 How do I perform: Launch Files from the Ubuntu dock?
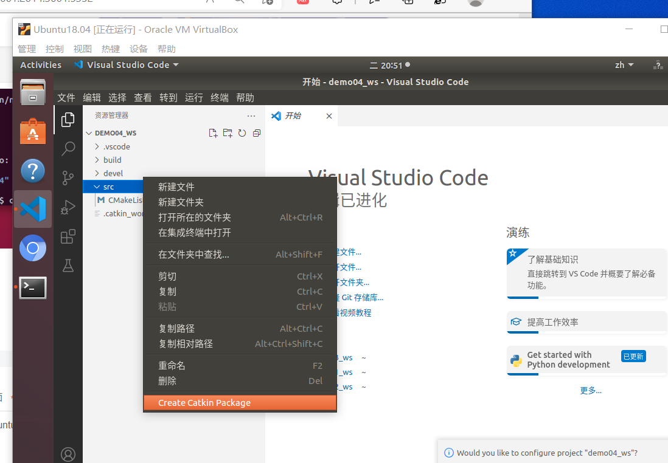[x=33, y=92]
